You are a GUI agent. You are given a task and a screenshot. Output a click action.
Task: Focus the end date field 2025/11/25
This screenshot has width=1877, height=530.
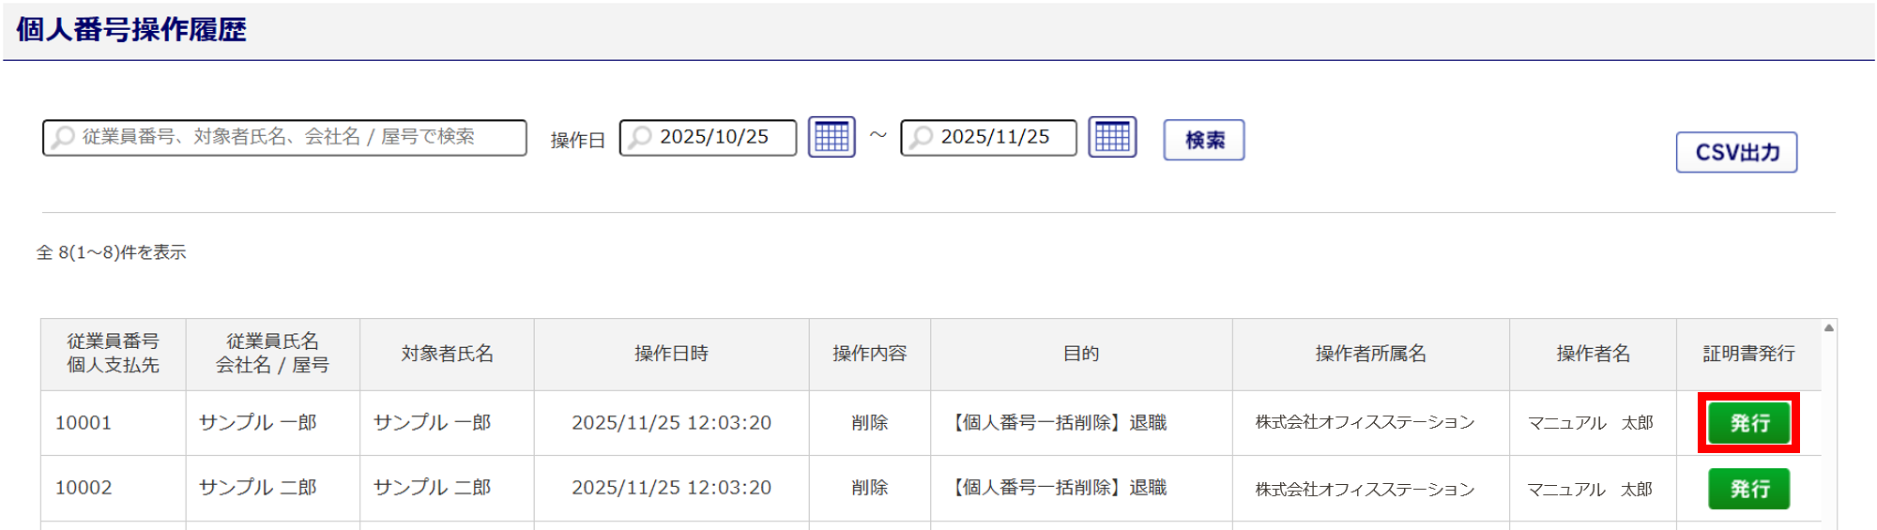[995, 138]
